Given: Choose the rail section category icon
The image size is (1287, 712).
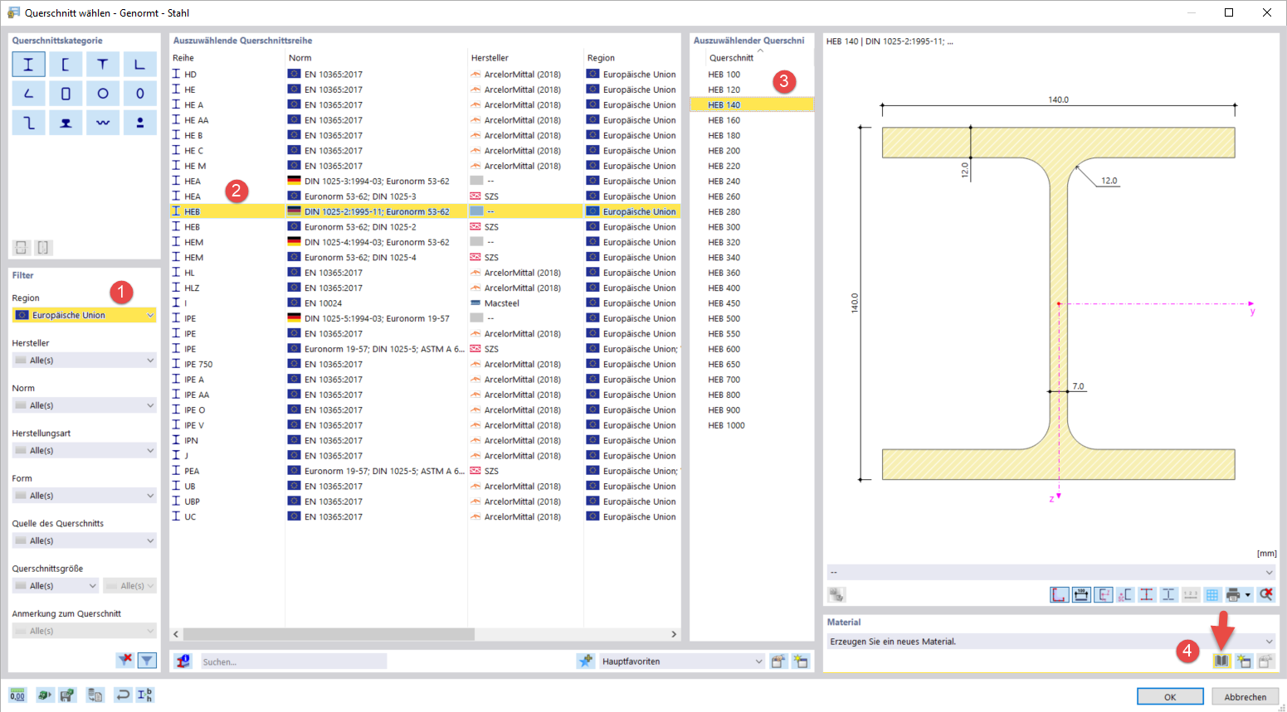Looking at the screenshot, I should (66, 123).
